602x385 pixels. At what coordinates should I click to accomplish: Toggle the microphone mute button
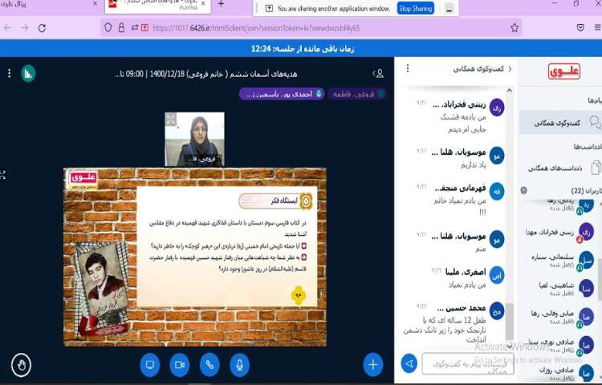(x=239, y=365)
